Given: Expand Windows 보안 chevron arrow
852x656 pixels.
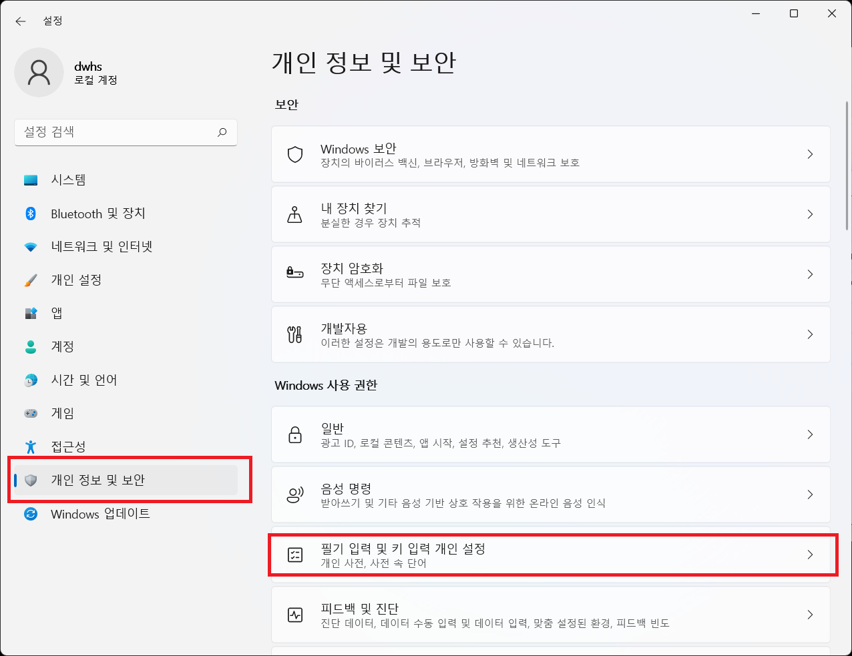Looking at the screenshot, I should click(810, 154).
